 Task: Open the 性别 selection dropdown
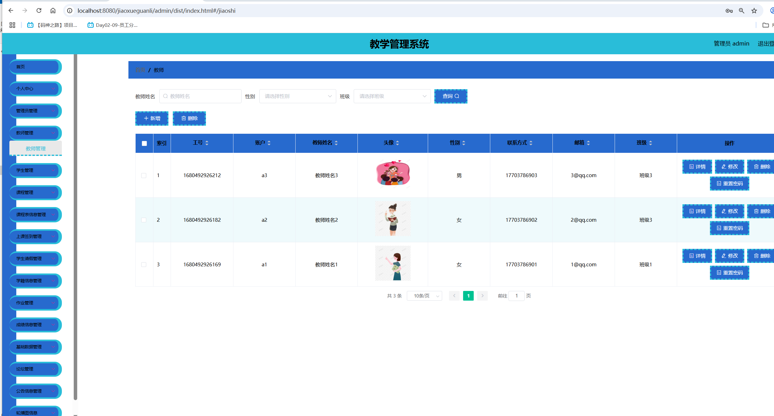coord(297,96)
